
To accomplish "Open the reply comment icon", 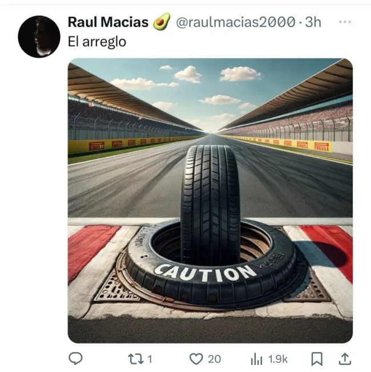I will point(75,359).
